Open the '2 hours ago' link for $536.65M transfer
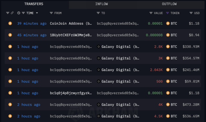The image size is (206, 122). (x=29, y=116)
